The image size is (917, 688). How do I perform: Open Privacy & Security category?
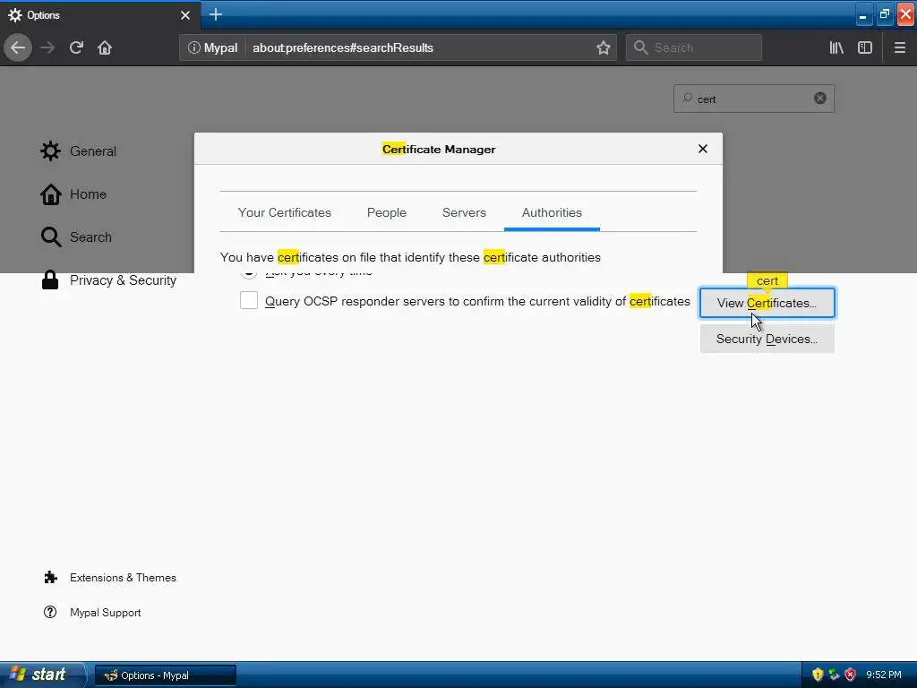[108, 280]
